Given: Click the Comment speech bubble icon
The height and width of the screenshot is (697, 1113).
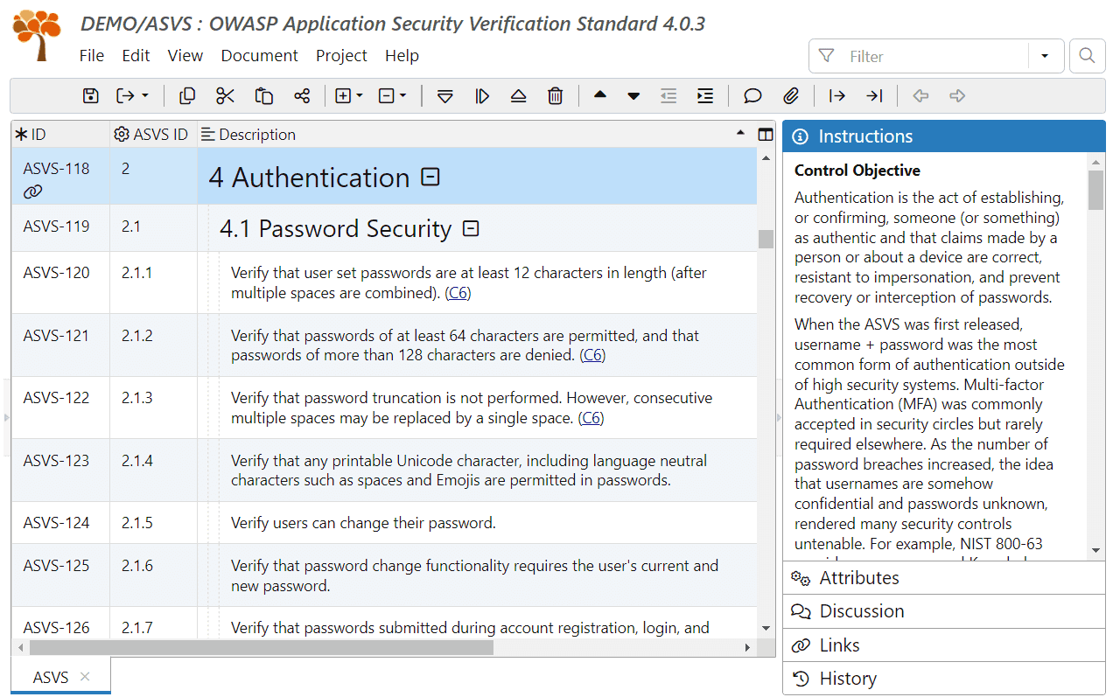Looking at the screenshot, I should [752, 96].
